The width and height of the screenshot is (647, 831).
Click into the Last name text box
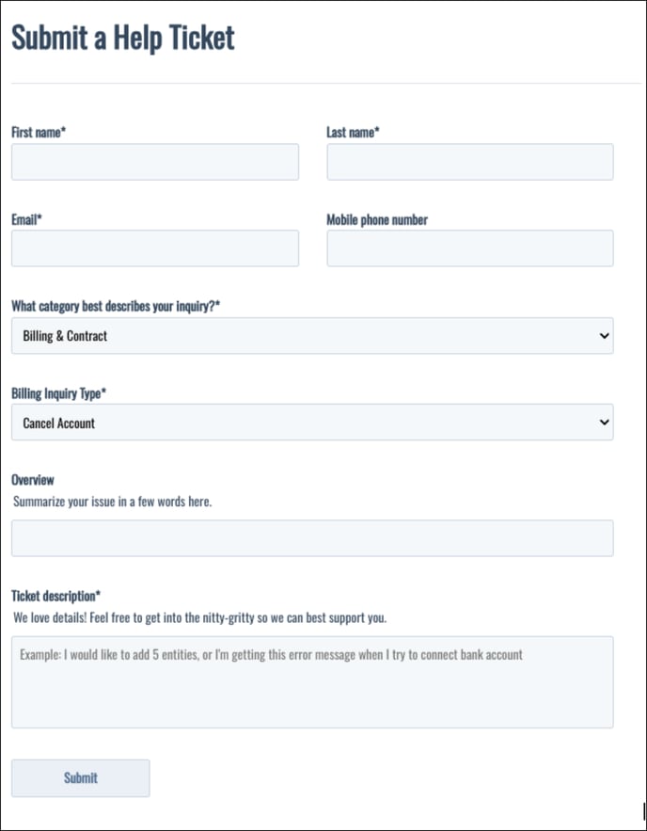(469, 162)
